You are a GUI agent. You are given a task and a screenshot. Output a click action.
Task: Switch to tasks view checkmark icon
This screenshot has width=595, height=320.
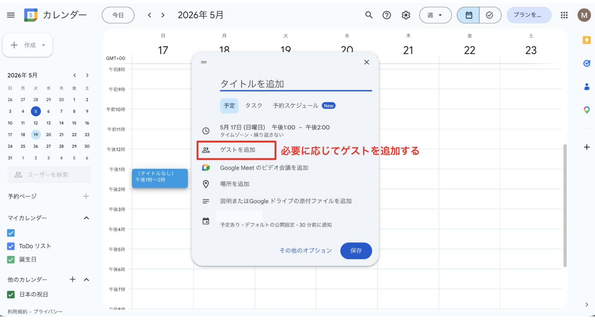490,15
